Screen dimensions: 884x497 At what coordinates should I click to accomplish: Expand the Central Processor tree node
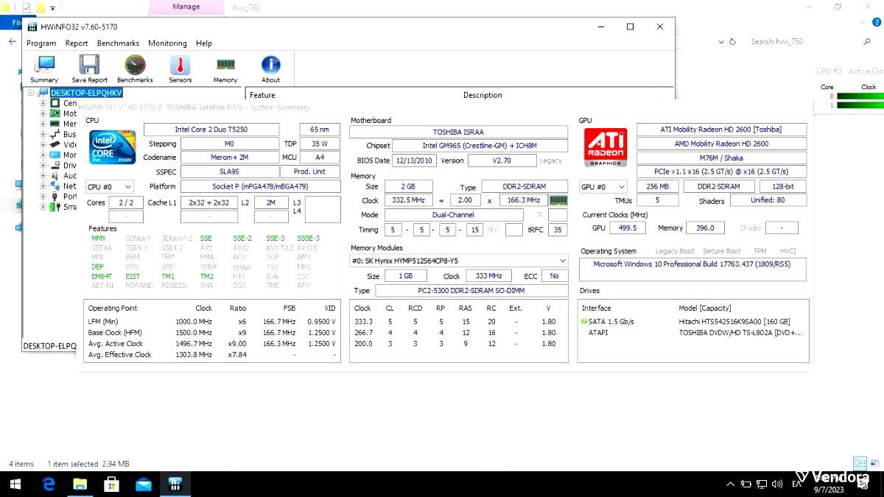tap(43, 104)
